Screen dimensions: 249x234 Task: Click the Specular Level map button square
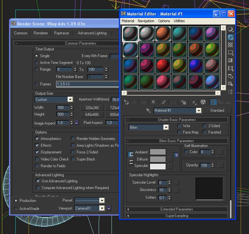coord(177,182)
